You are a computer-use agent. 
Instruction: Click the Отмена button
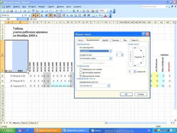click(141, 94)
